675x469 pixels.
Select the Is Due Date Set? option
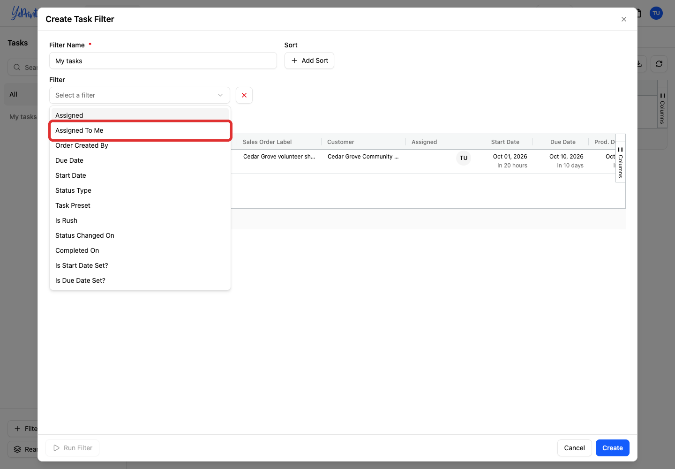coord(140,280)
